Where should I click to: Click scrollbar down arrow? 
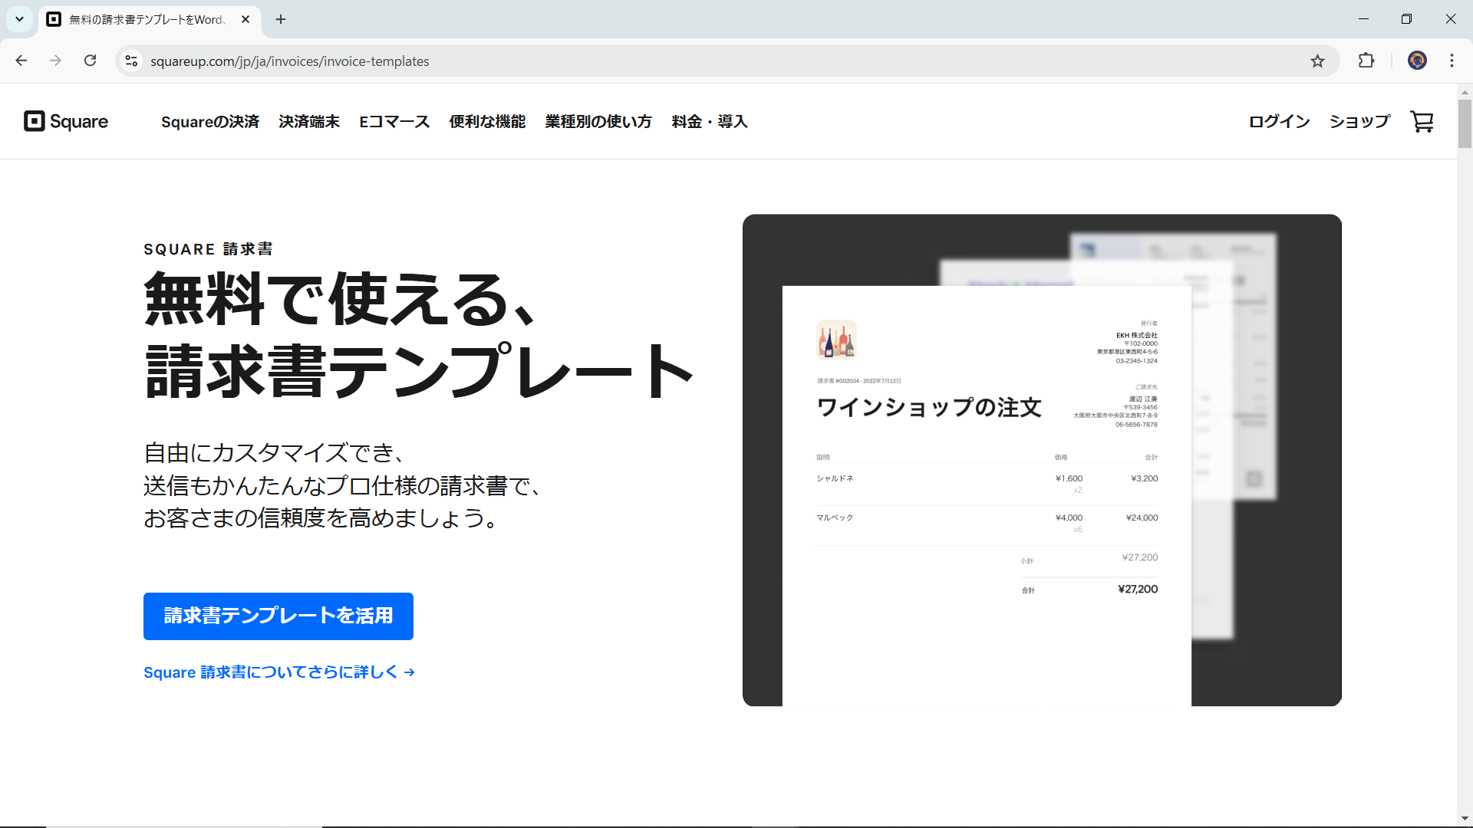[x=1465, y=819]
